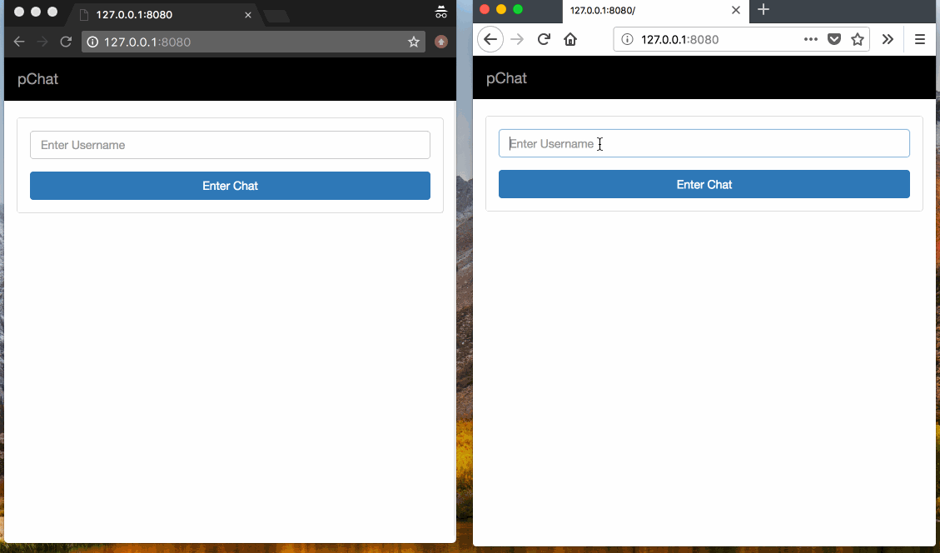
Task: Click Chrome's tab overview icon near window controls
Action: tap(440, 12)
